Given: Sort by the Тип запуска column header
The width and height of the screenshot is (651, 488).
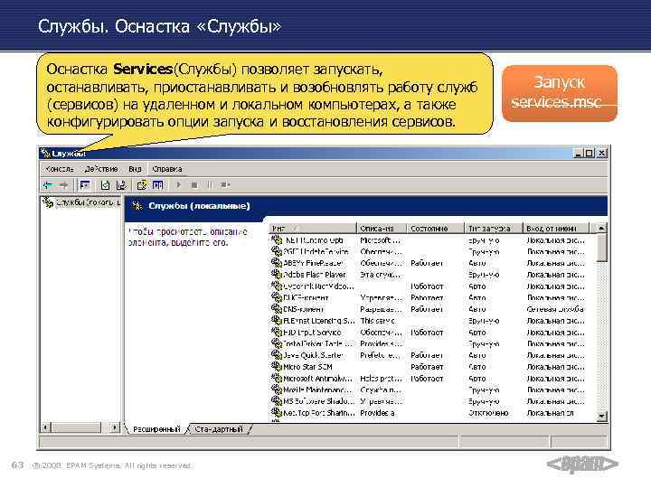Looking at the screenshot, I should [494, 229].
